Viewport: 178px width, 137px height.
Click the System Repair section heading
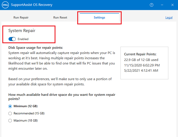pos(22,30)
